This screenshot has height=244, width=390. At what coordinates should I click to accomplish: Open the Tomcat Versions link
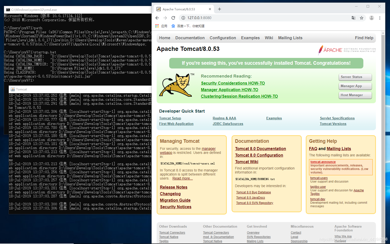(333, 124)
